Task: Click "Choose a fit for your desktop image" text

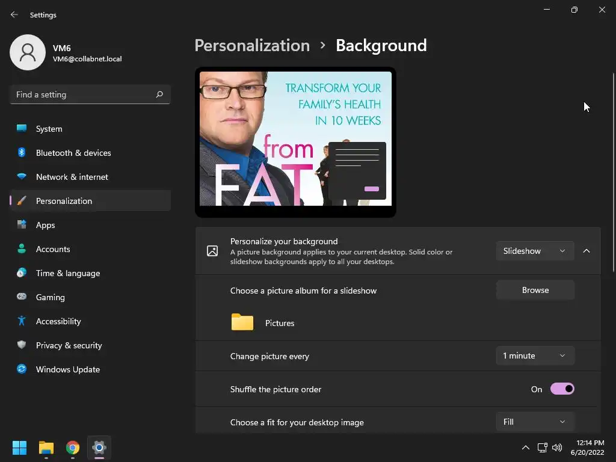Action: 297,422
